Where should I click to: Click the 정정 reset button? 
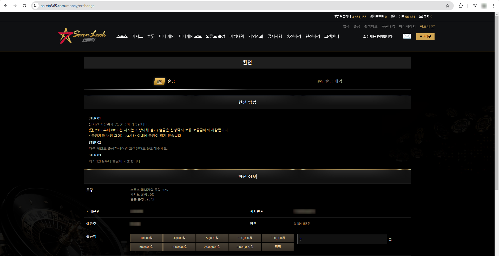coord(278,247)
